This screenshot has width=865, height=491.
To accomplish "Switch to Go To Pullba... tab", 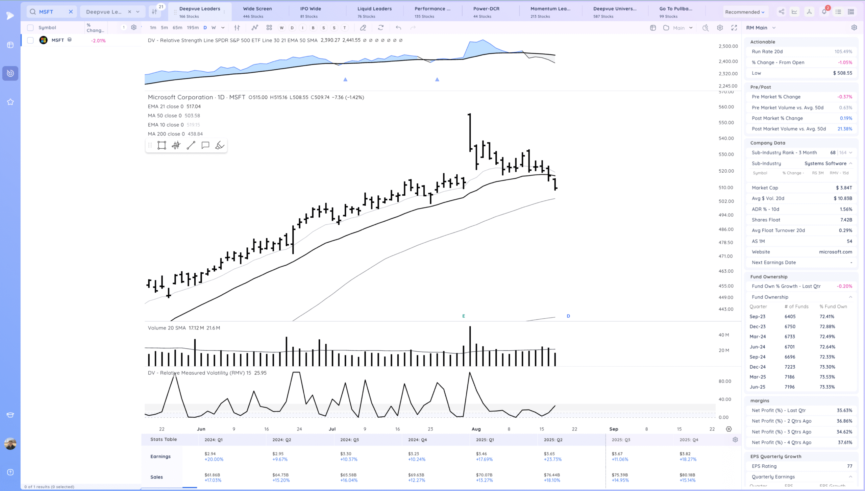I will 676,12.
